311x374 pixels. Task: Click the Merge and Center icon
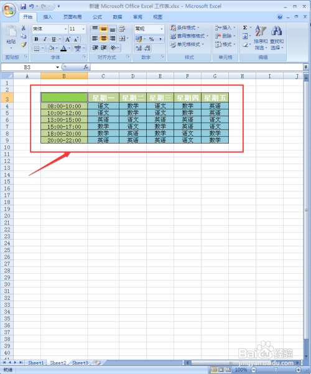123,39
